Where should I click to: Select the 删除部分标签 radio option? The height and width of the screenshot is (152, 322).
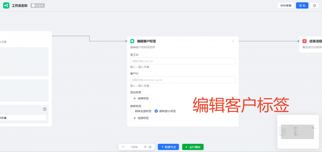[156, 111]
